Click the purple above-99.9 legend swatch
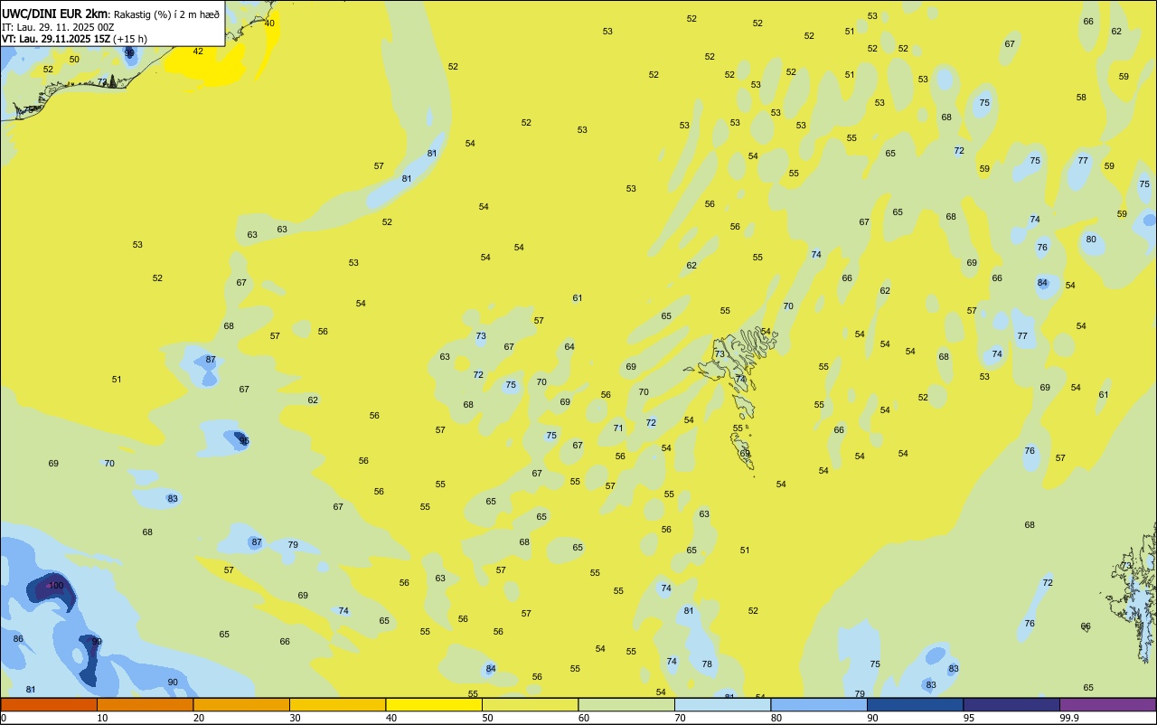1157x725 pixels. tap(1108, 704)
